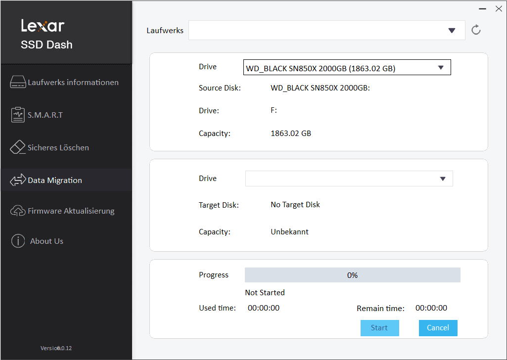Screen dimensions: 507x360
Task: Click the S.M.A.R.T clipboard chart icon
Action: 18,115
